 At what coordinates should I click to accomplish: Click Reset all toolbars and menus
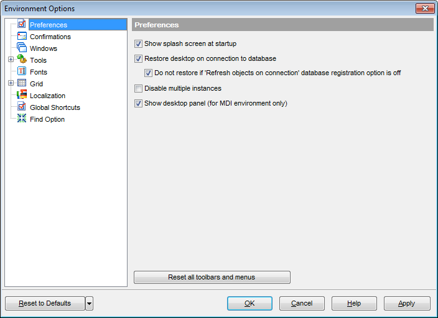point(212,277)
